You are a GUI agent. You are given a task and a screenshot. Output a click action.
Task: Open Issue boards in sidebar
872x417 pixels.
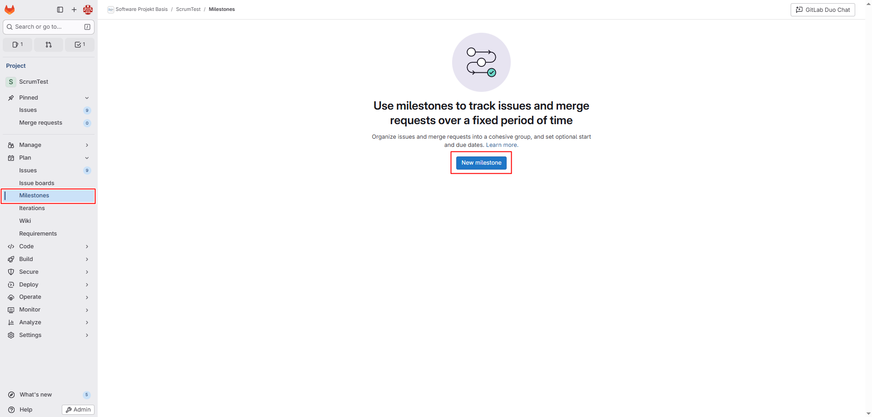(36, 183)
